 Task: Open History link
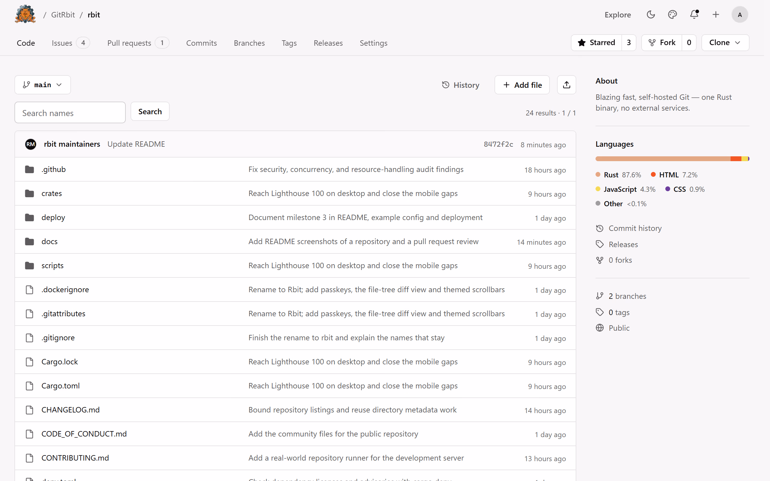pyautogui.click(x=460, y=85)
